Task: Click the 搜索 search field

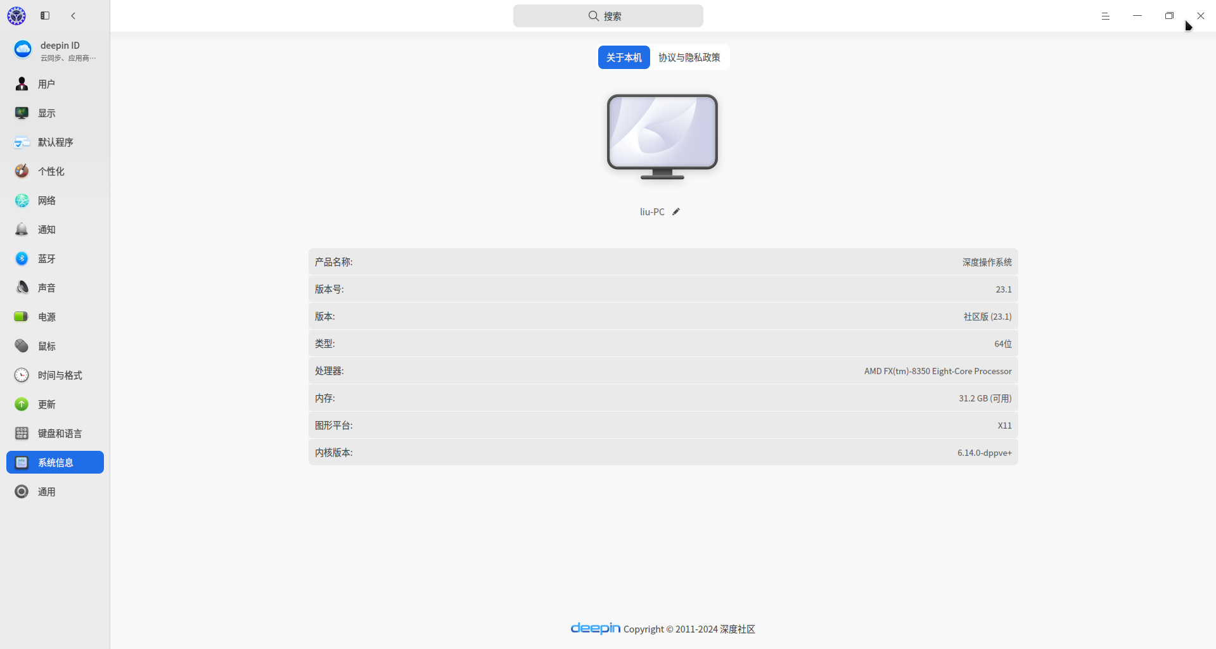Action: [x=608, y=16]
